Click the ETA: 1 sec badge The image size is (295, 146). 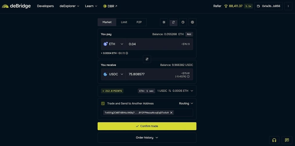146,91
